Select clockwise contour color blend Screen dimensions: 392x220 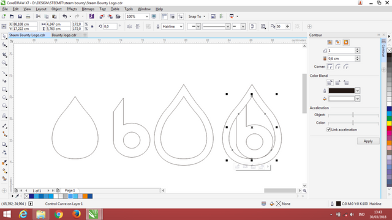337,82
